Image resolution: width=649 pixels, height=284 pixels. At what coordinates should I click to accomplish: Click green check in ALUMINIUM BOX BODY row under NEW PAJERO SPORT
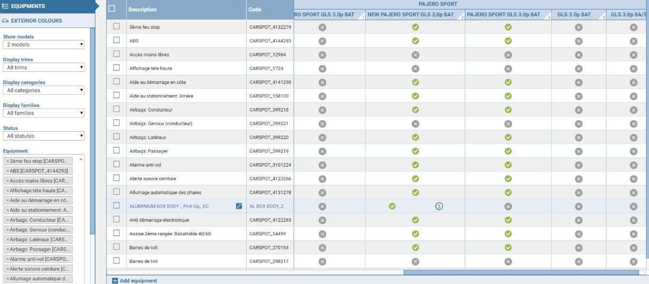pyautogui.click(x=392, y=206)
